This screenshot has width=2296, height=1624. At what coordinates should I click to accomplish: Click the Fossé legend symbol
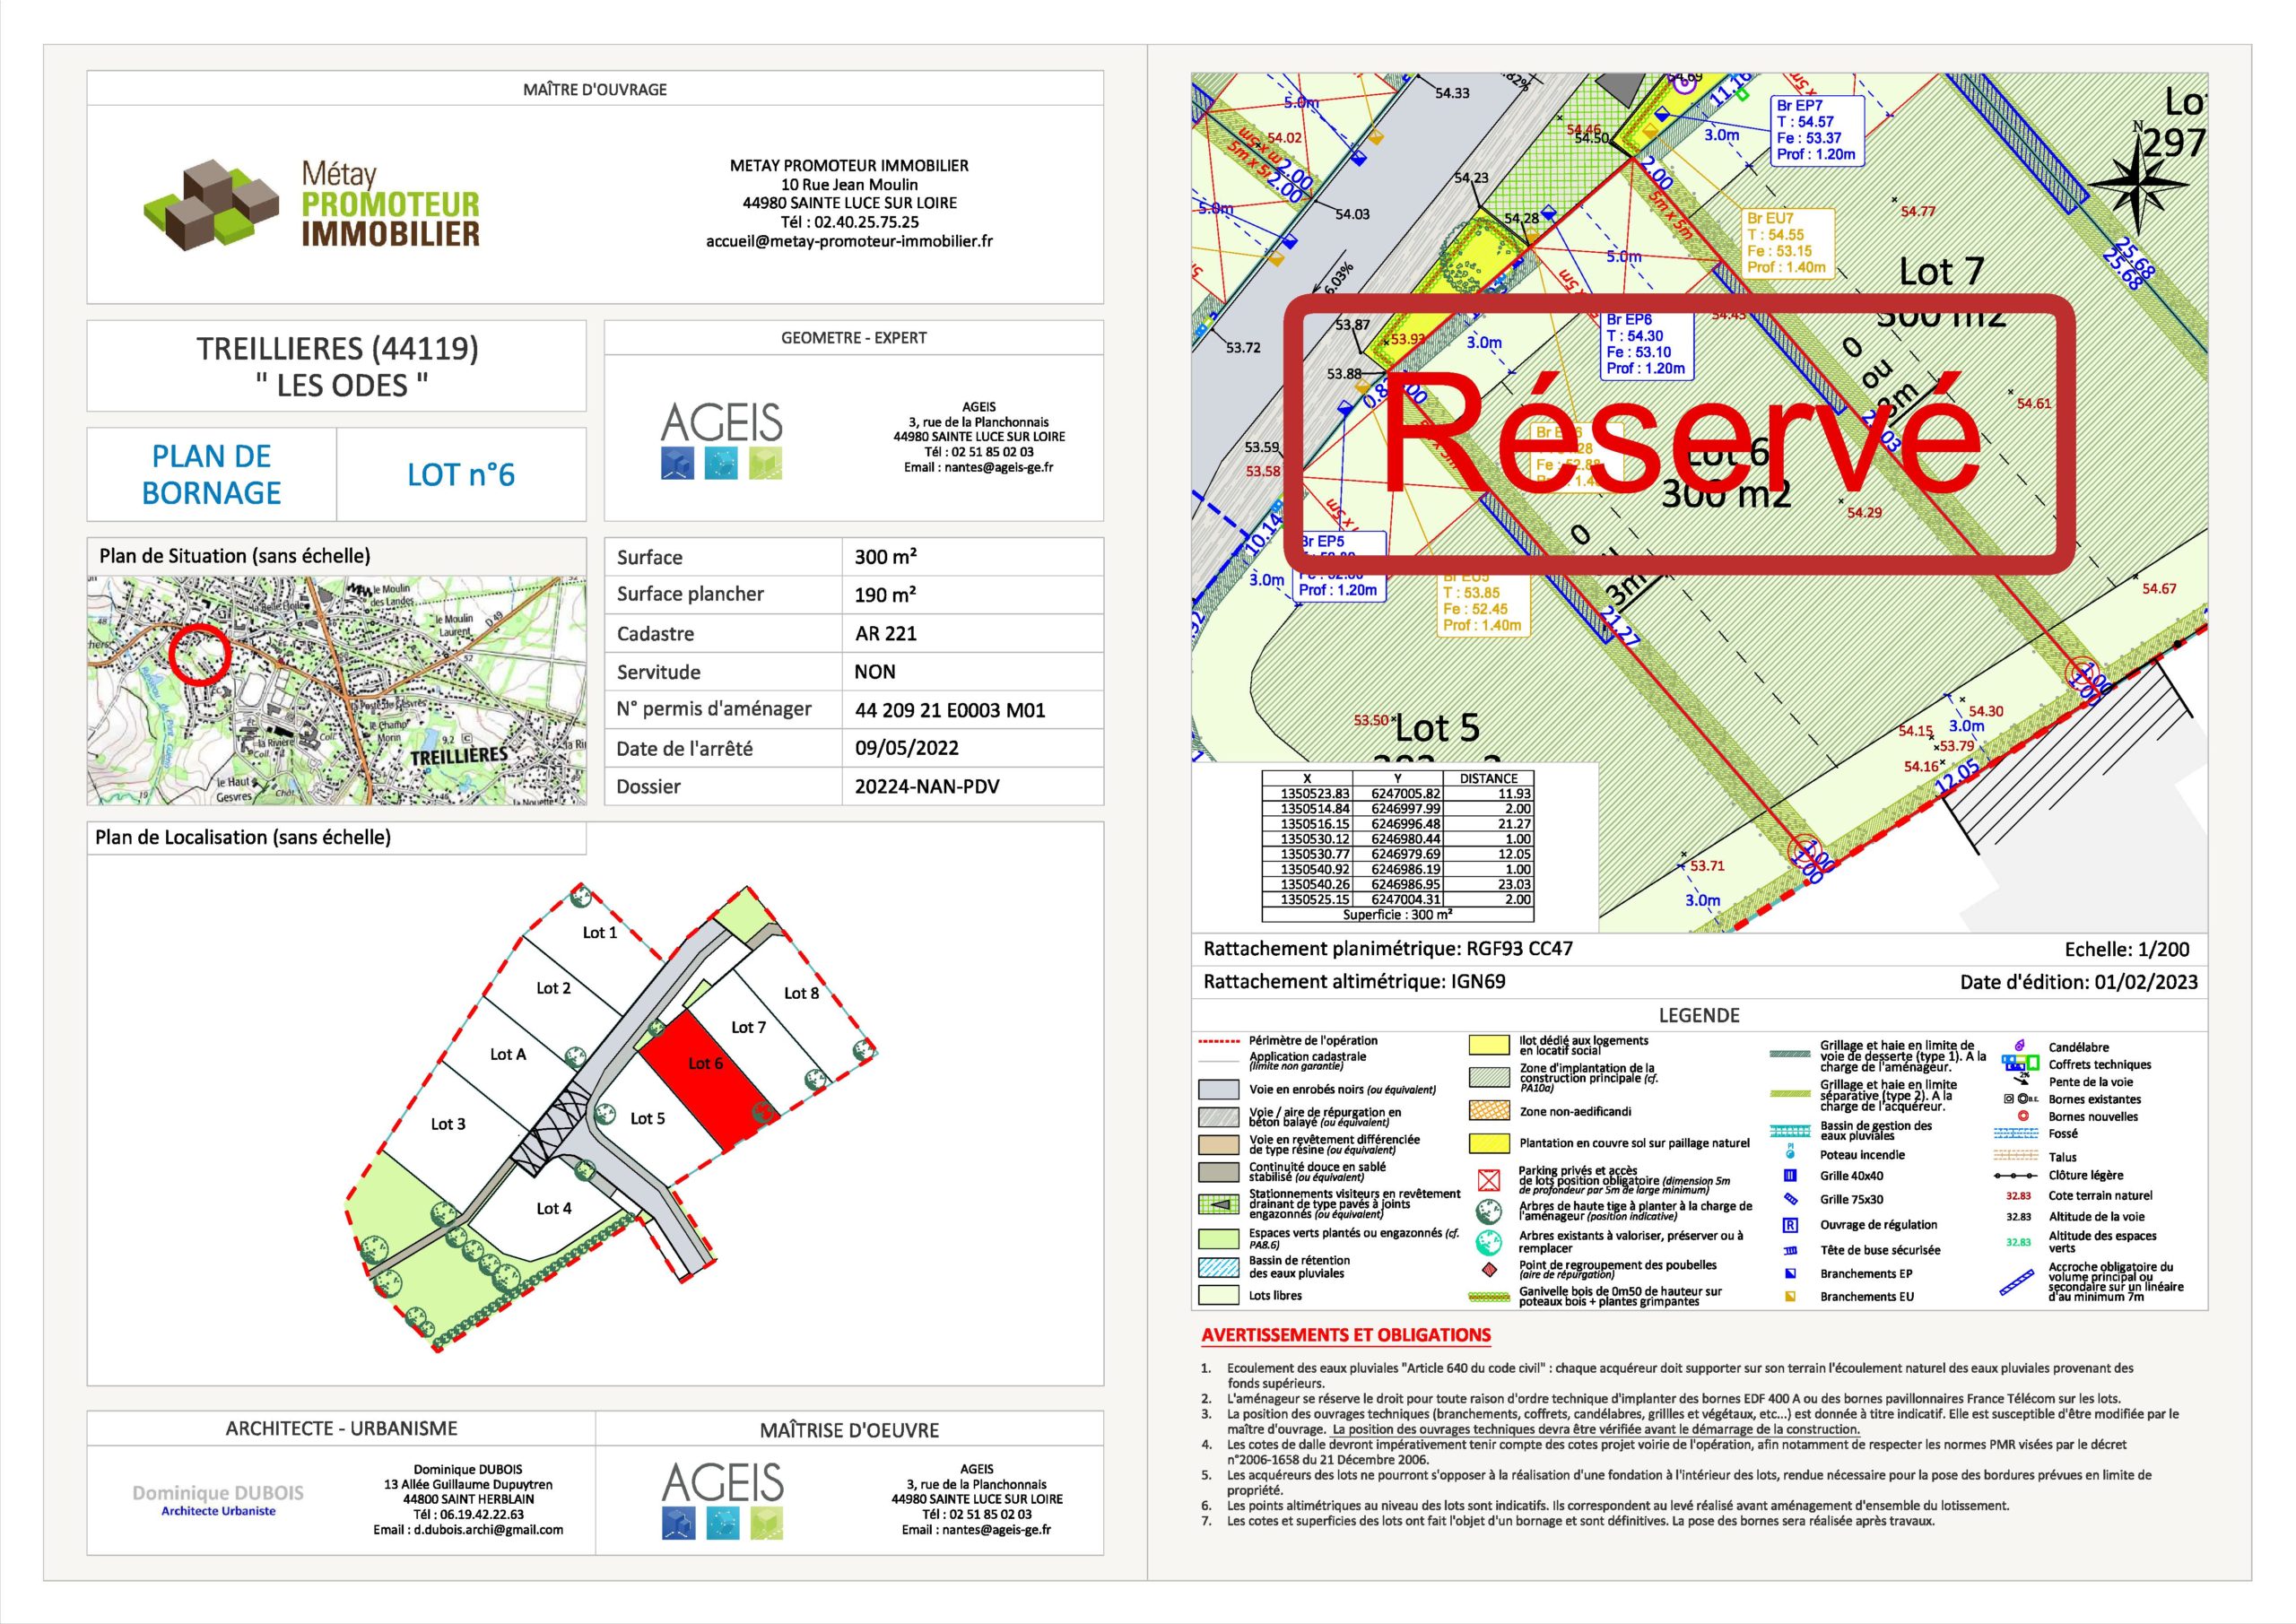click(x=2015, y=1133)
